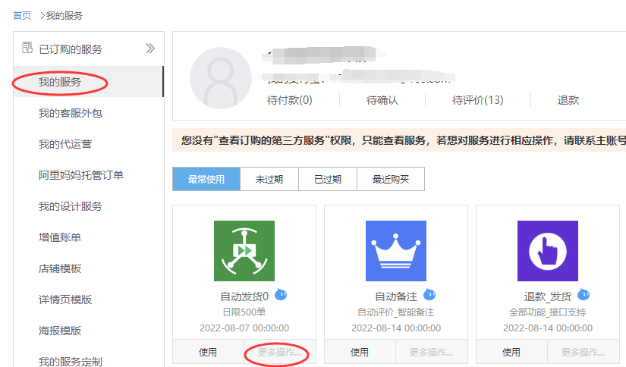Open 更多操作 for 自动备注

click(431, 353)
